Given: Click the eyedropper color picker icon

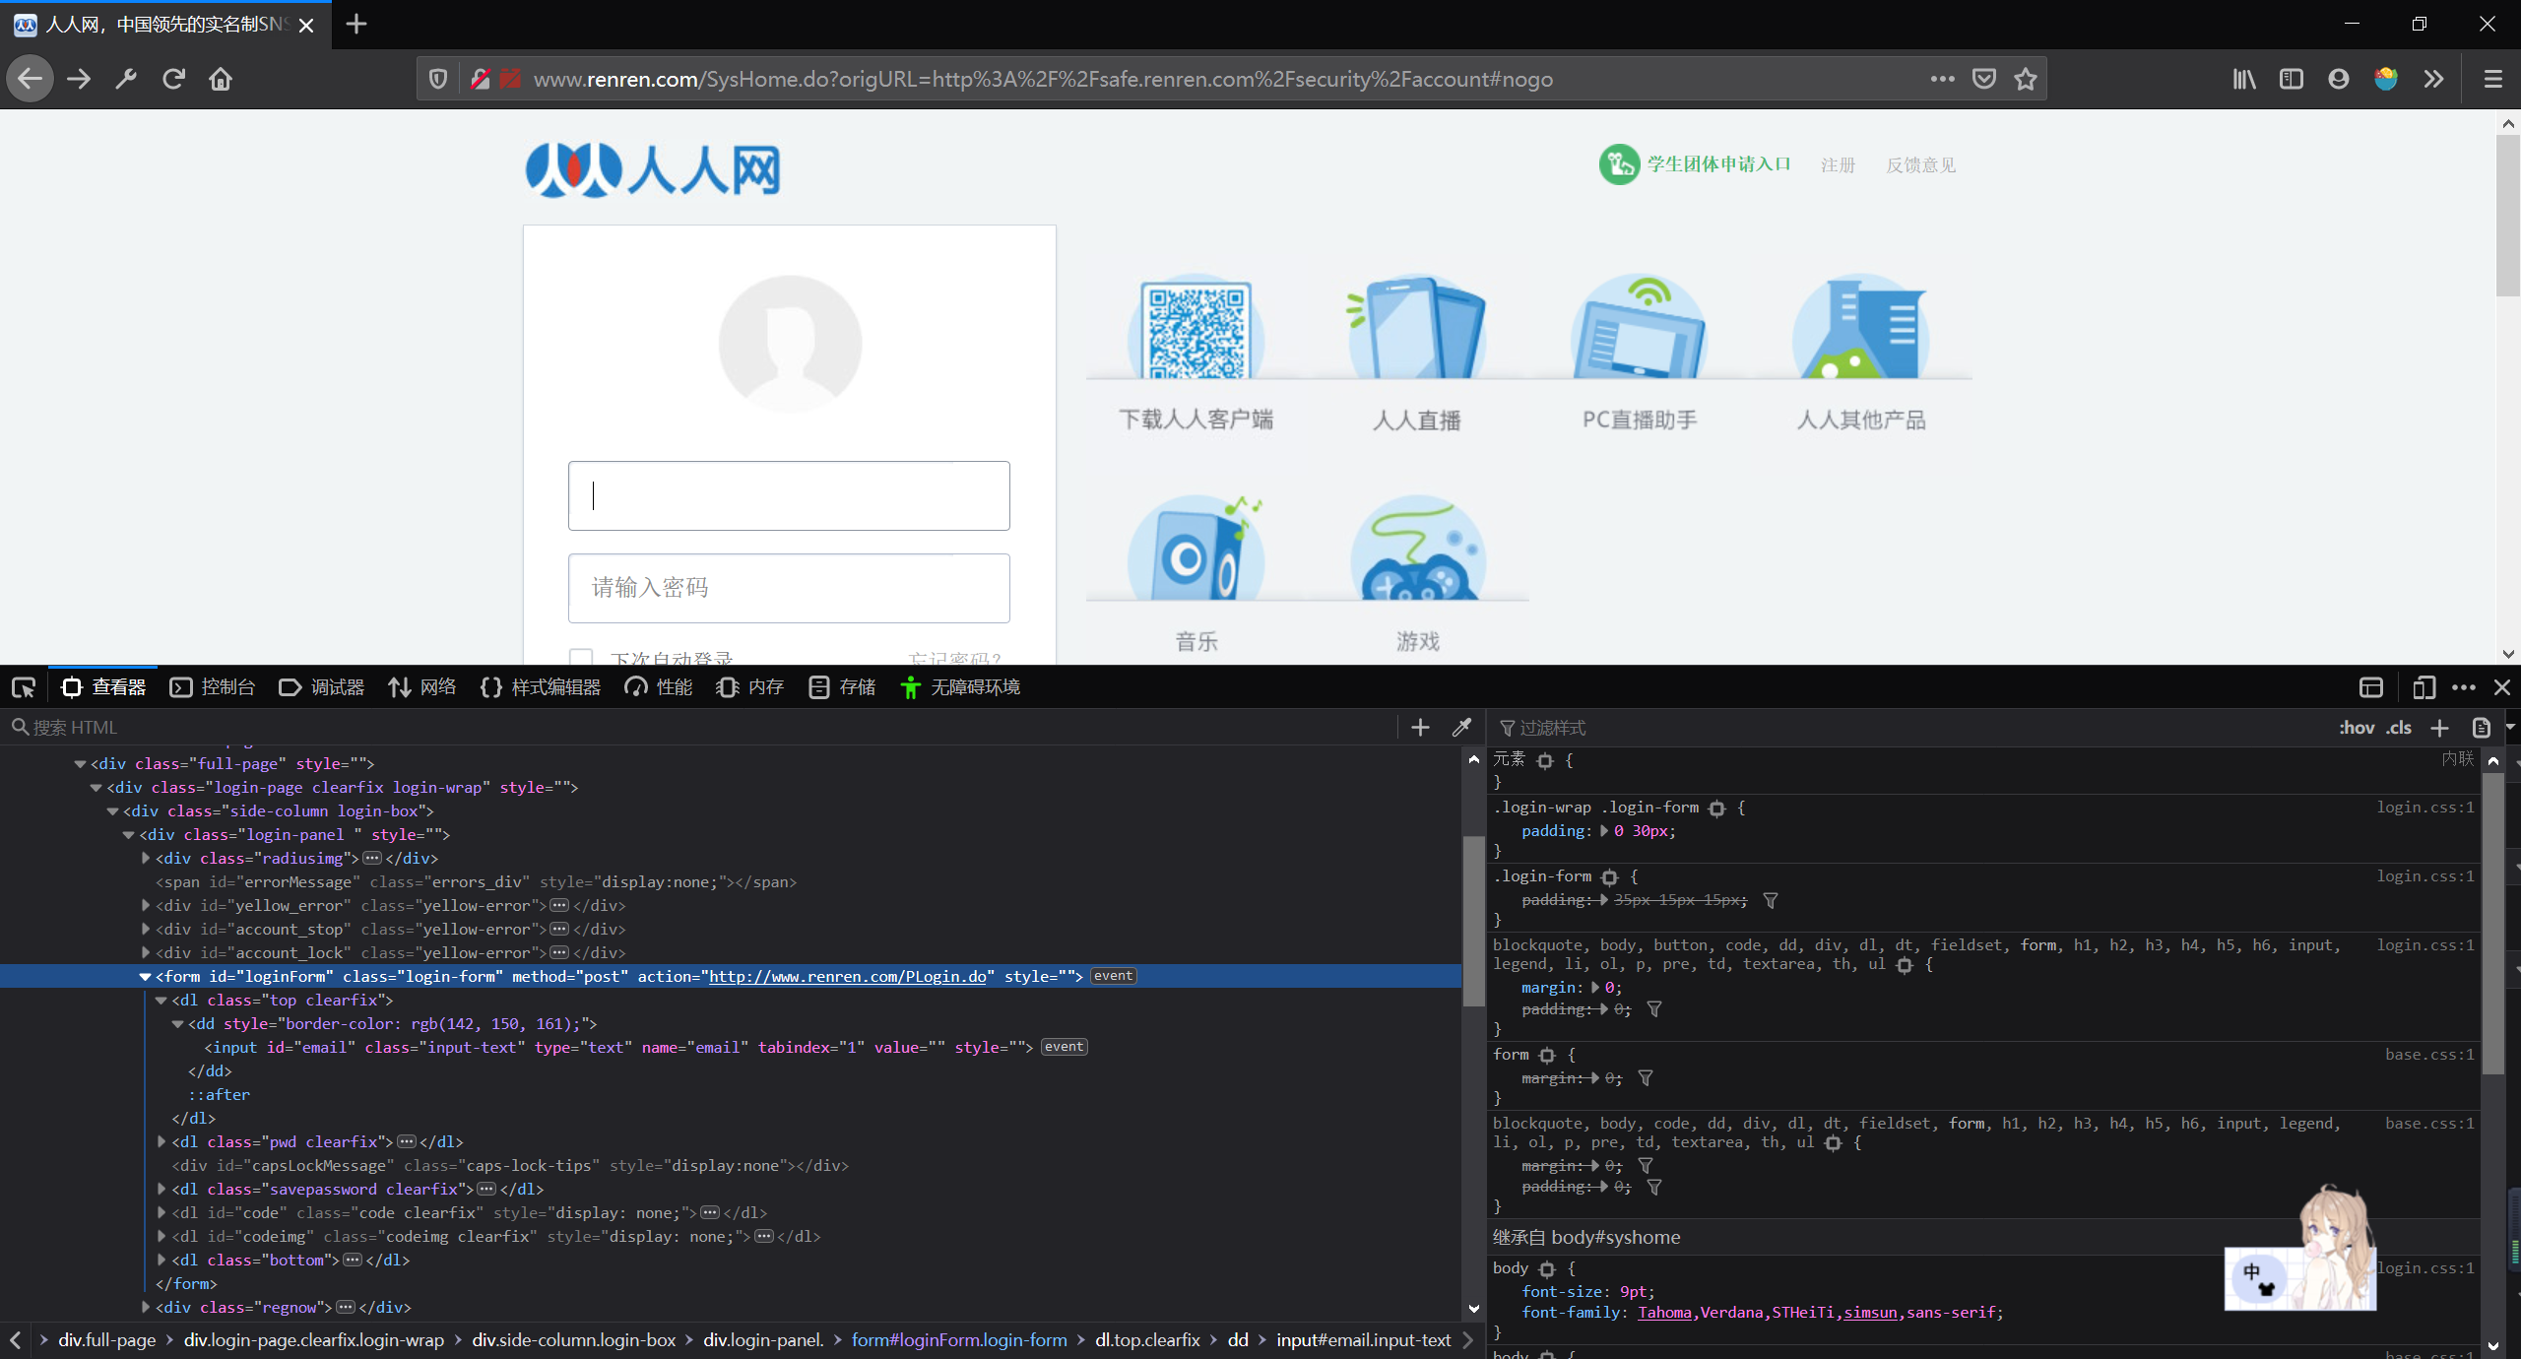Looking at the screenshot, I should [x=1461, y=728].
